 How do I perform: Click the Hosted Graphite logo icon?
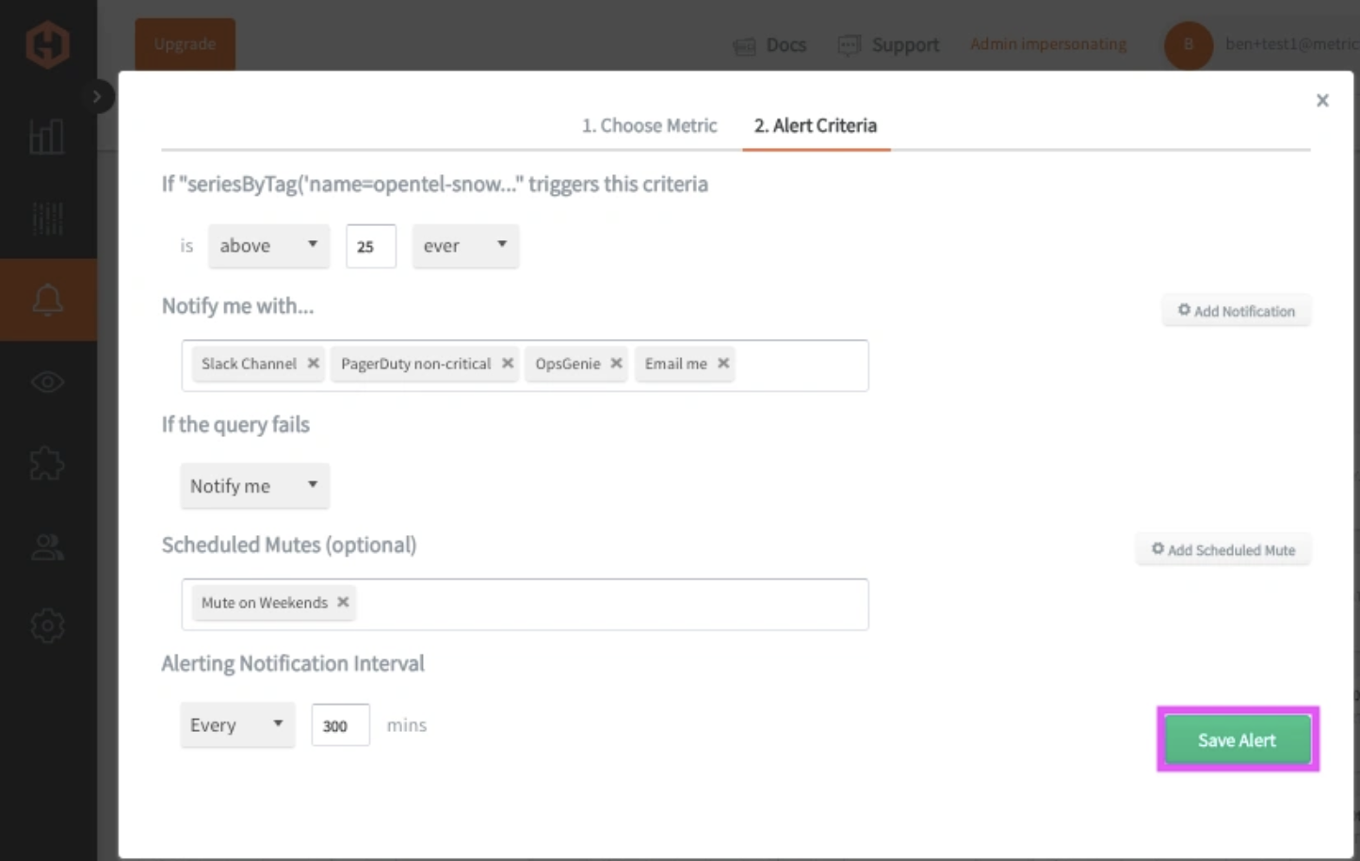click(47, 44)
